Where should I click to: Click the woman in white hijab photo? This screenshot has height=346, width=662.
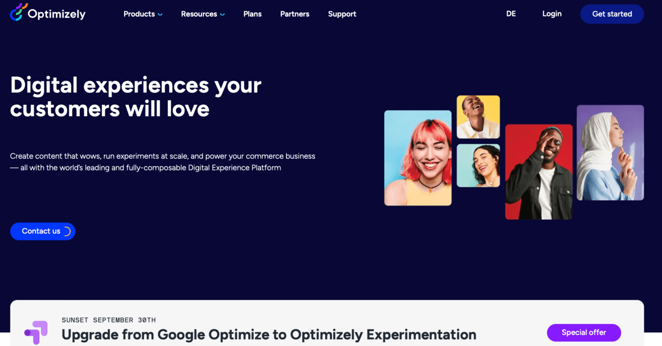tap(610, 153)
